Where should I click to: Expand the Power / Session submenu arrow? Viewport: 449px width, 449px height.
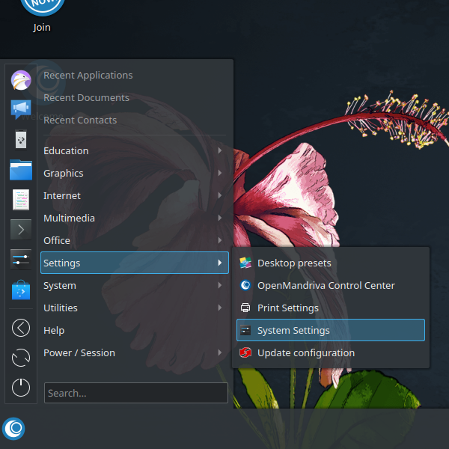(219, 352)
